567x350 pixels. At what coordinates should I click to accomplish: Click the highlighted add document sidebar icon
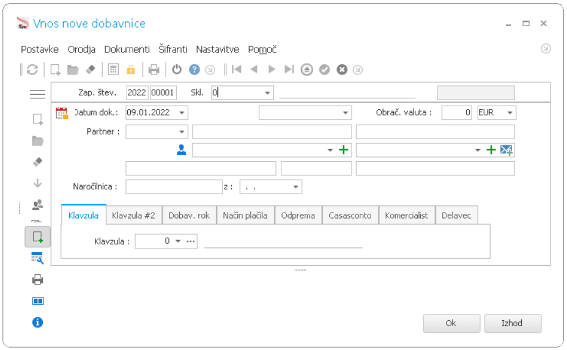click(37, 237)
